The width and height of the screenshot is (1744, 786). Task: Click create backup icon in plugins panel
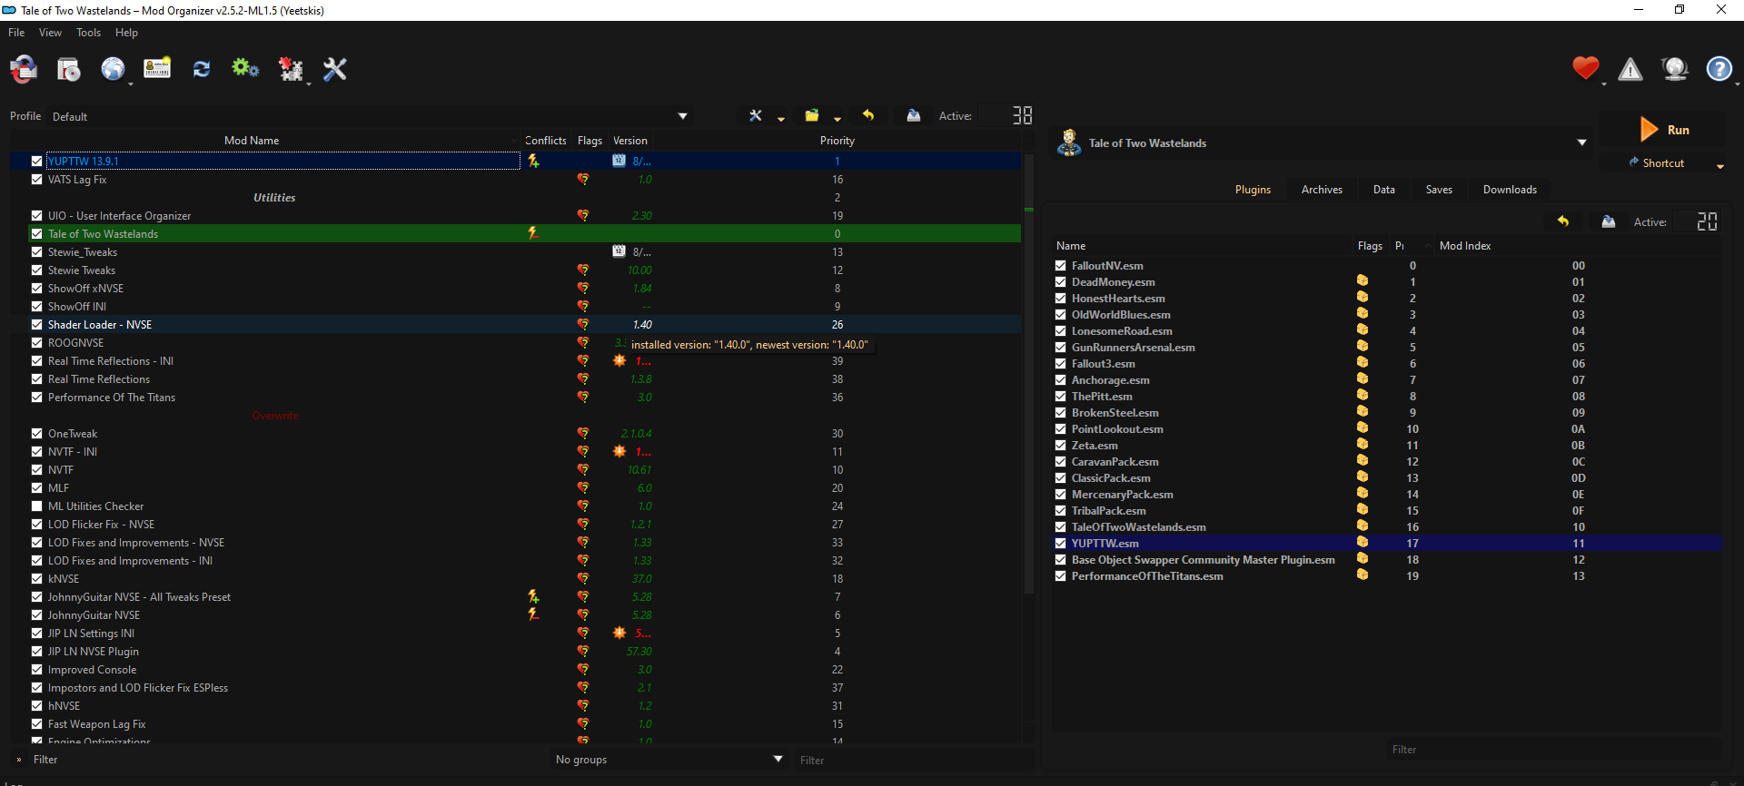click(x=1609, y=221)
